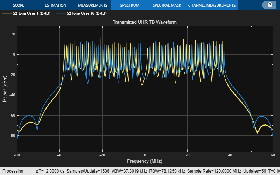
Task: Toggle the 52-tone User 16 legend entry
Action: click(86, 14)
